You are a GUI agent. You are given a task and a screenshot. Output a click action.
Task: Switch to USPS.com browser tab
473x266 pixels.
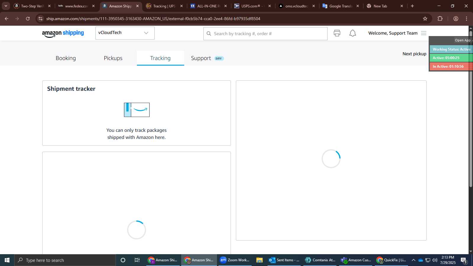pyautogui.click(x=252, y=6)
